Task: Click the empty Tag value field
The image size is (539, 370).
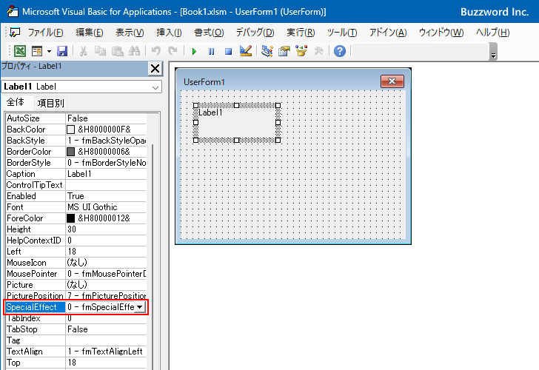Action: click(106, 340)
